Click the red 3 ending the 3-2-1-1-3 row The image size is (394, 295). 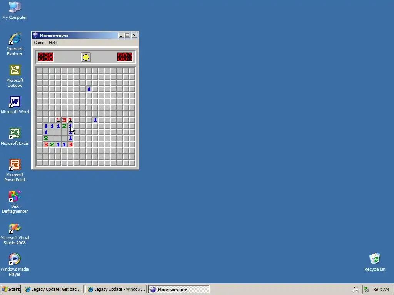click(70, 144)
